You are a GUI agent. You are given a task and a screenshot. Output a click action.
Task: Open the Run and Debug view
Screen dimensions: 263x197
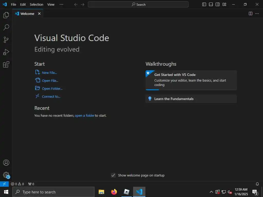coord(6,52)
